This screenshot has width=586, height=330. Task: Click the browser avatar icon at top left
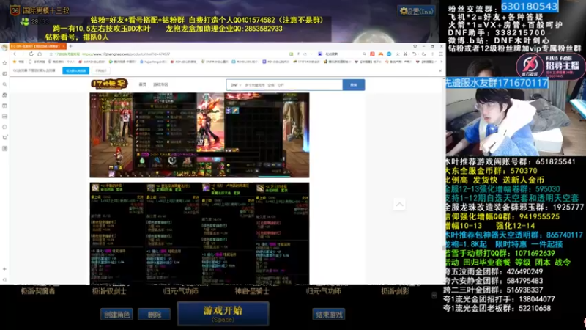tap(4, 47)
